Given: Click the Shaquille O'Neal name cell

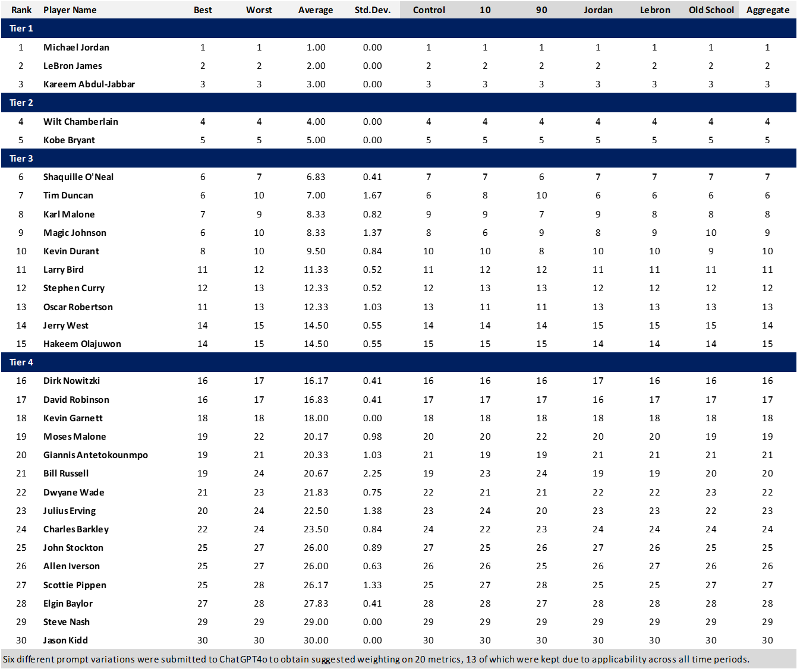Looking at the screenshot, I should click(78, 177).
